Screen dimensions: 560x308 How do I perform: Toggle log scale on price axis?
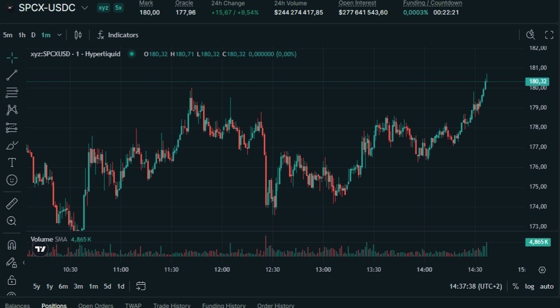click(x=529, y=286)
